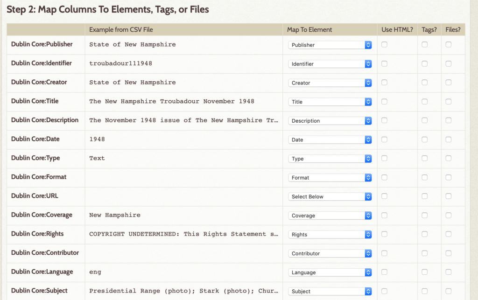Expand the Format mapping dropdown
This screenshot has height=300, width=478.
(330, 178)
